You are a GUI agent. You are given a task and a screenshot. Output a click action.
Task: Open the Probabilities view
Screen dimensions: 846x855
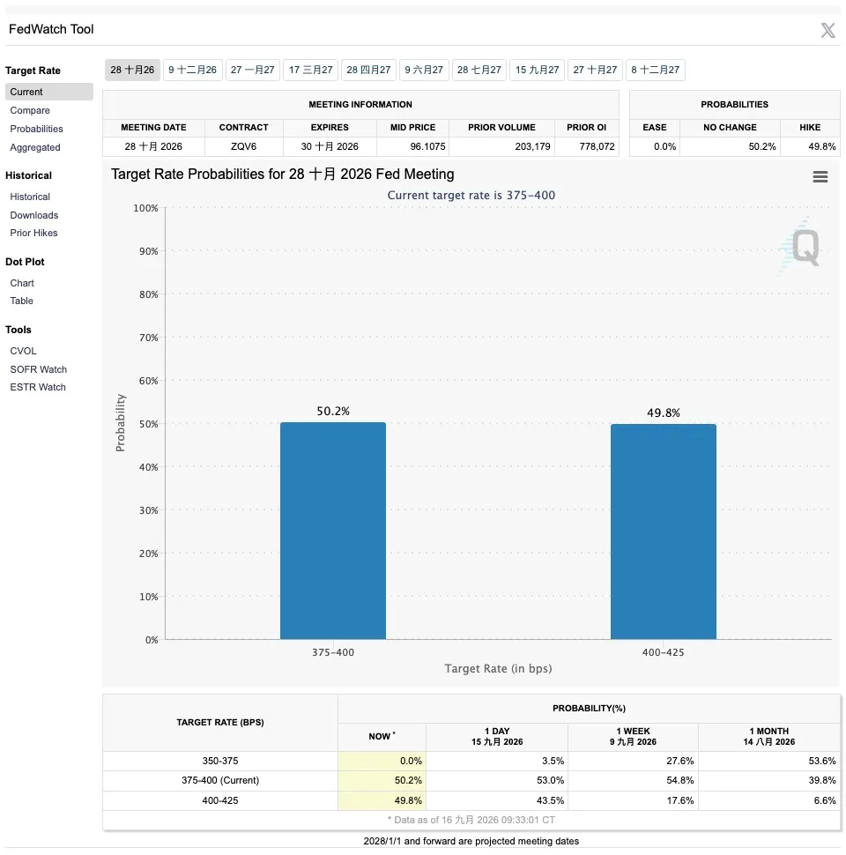pyautogui.click(x=36, y=129)
